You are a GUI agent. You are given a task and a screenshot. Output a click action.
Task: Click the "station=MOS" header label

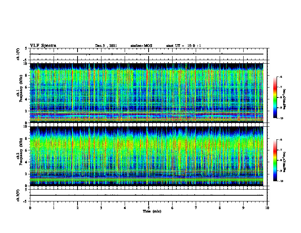coord(141,46)
